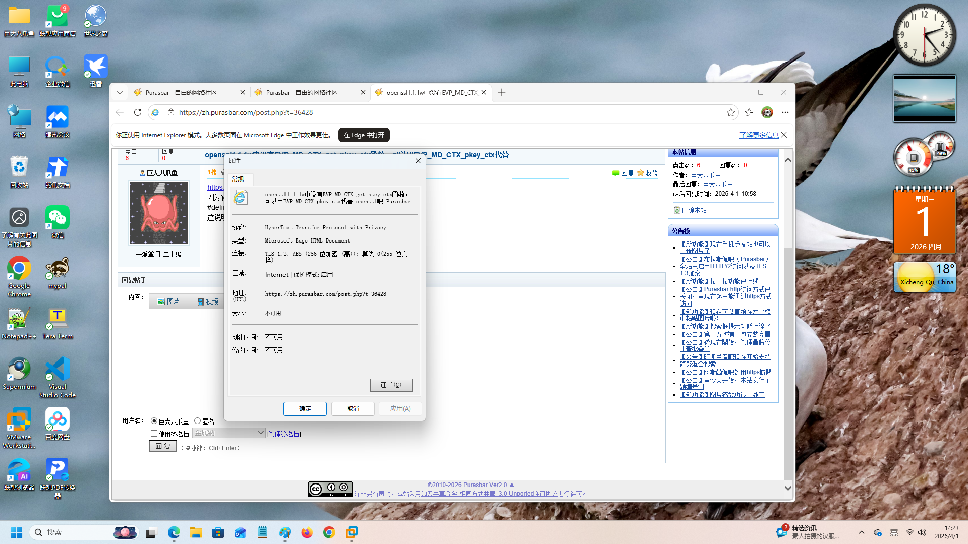968x544 pixels.
Task: Open the browser profile avatar icon
Action: (767, 112)
